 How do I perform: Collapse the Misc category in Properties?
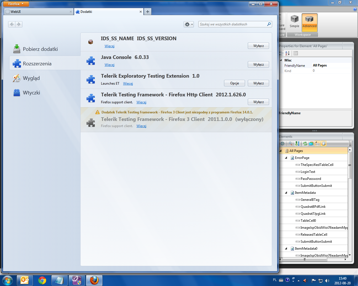281,60
